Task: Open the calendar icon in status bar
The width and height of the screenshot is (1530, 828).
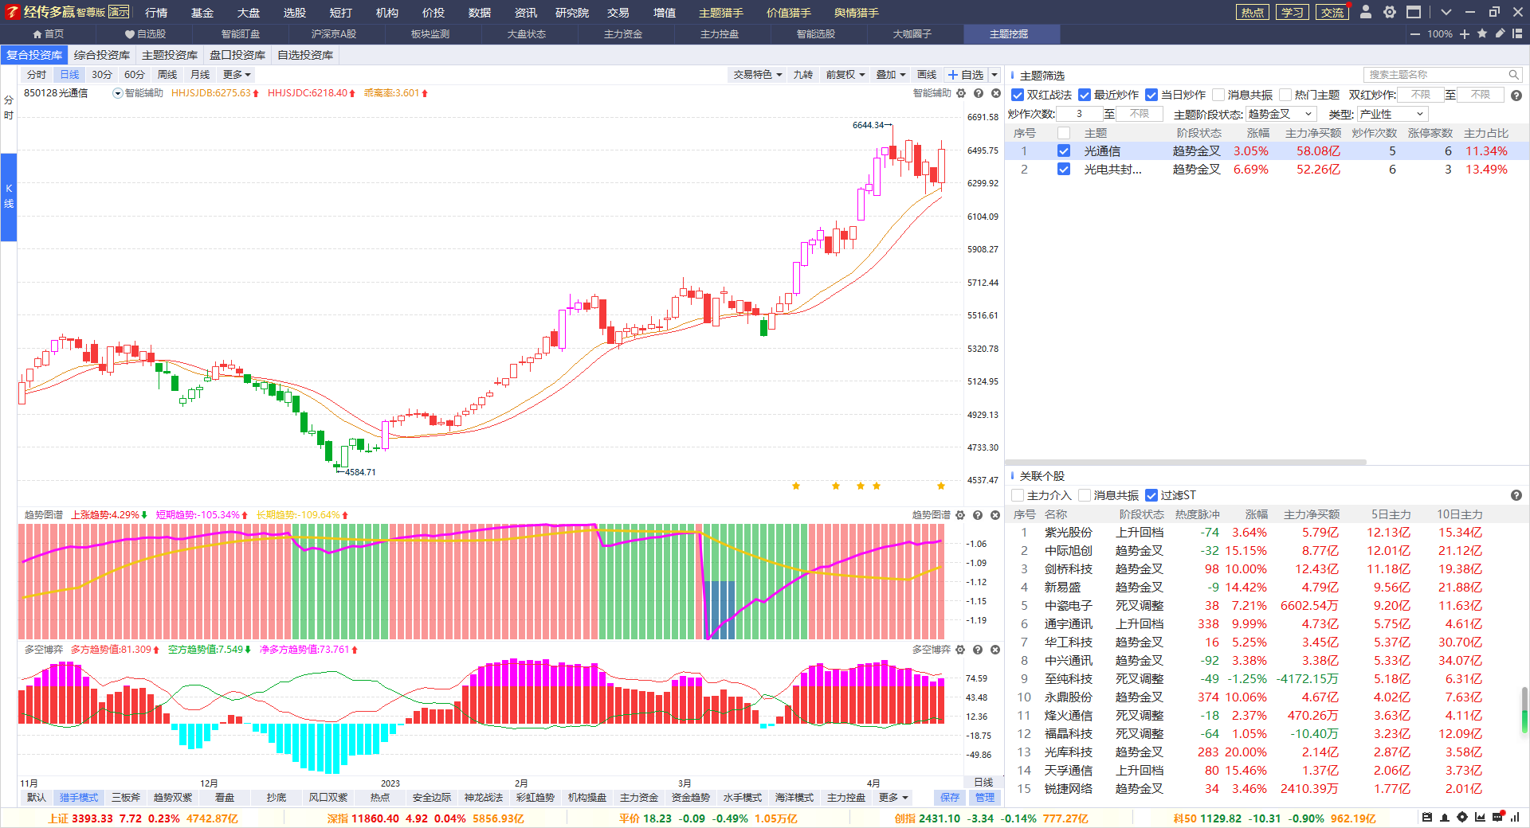Action: pos(1427,818)
